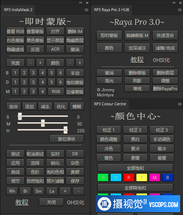Viewport: 183px width, 215px height.
Task: Click 隐藏虚线 to hide selection
Action: tap(15, 49)
